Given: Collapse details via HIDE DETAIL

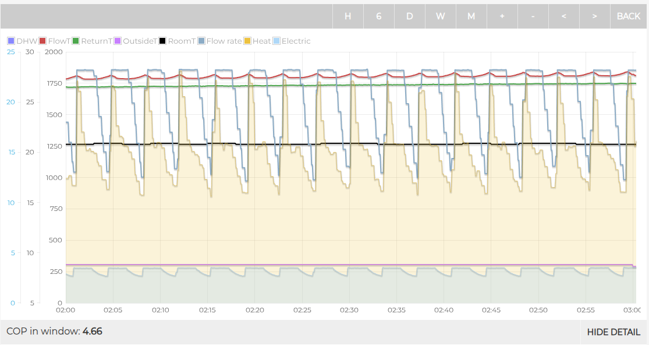Looking at the screenshot, I should (613, 332).
